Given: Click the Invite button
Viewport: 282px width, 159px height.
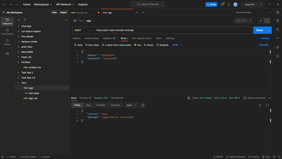Looking at the screenshot, I should coord(211,4).
